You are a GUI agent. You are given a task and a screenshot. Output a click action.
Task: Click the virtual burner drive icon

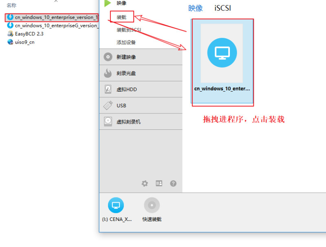pyautogui.click(x=108, y=121)
